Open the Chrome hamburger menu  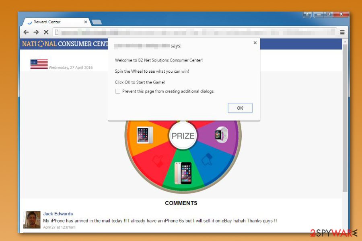[x=342, y=32]
